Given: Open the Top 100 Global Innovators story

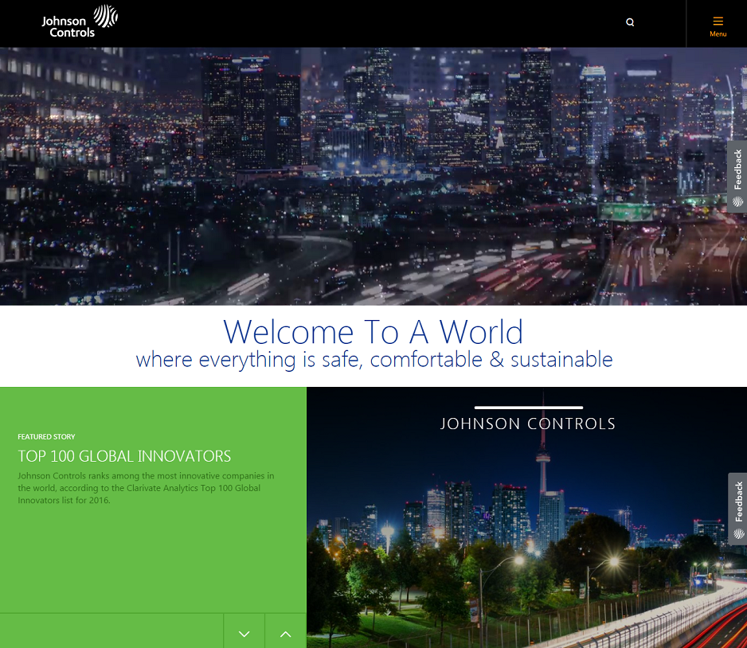Looking at the screenshot, I should click(124, 456).
